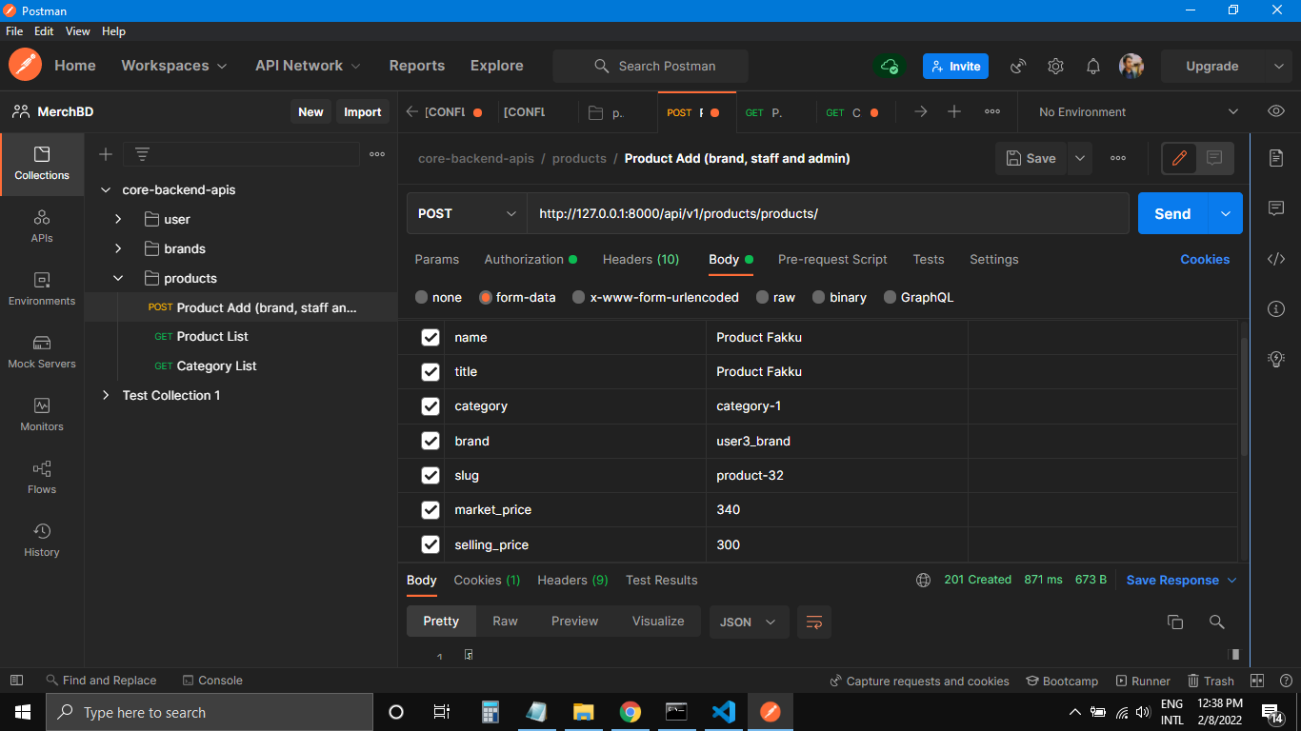This screenshot has width=1301, height=731.
Task: Open the user avatar menu
Action: tap(1131, 66)
